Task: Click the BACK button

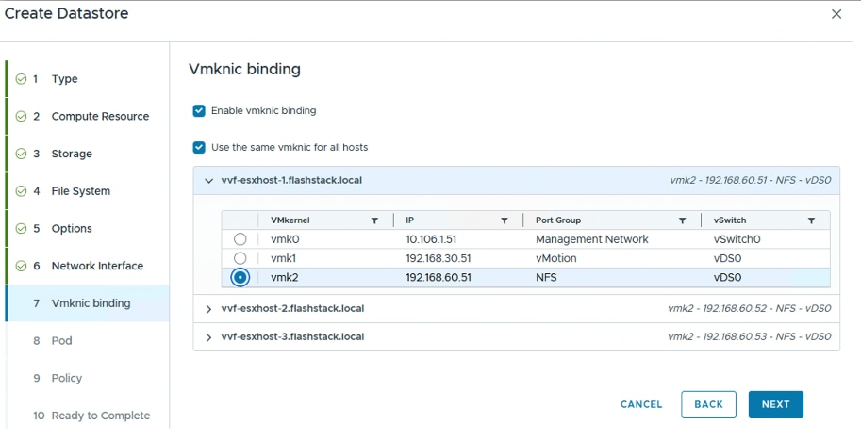Action: [708, 404]
